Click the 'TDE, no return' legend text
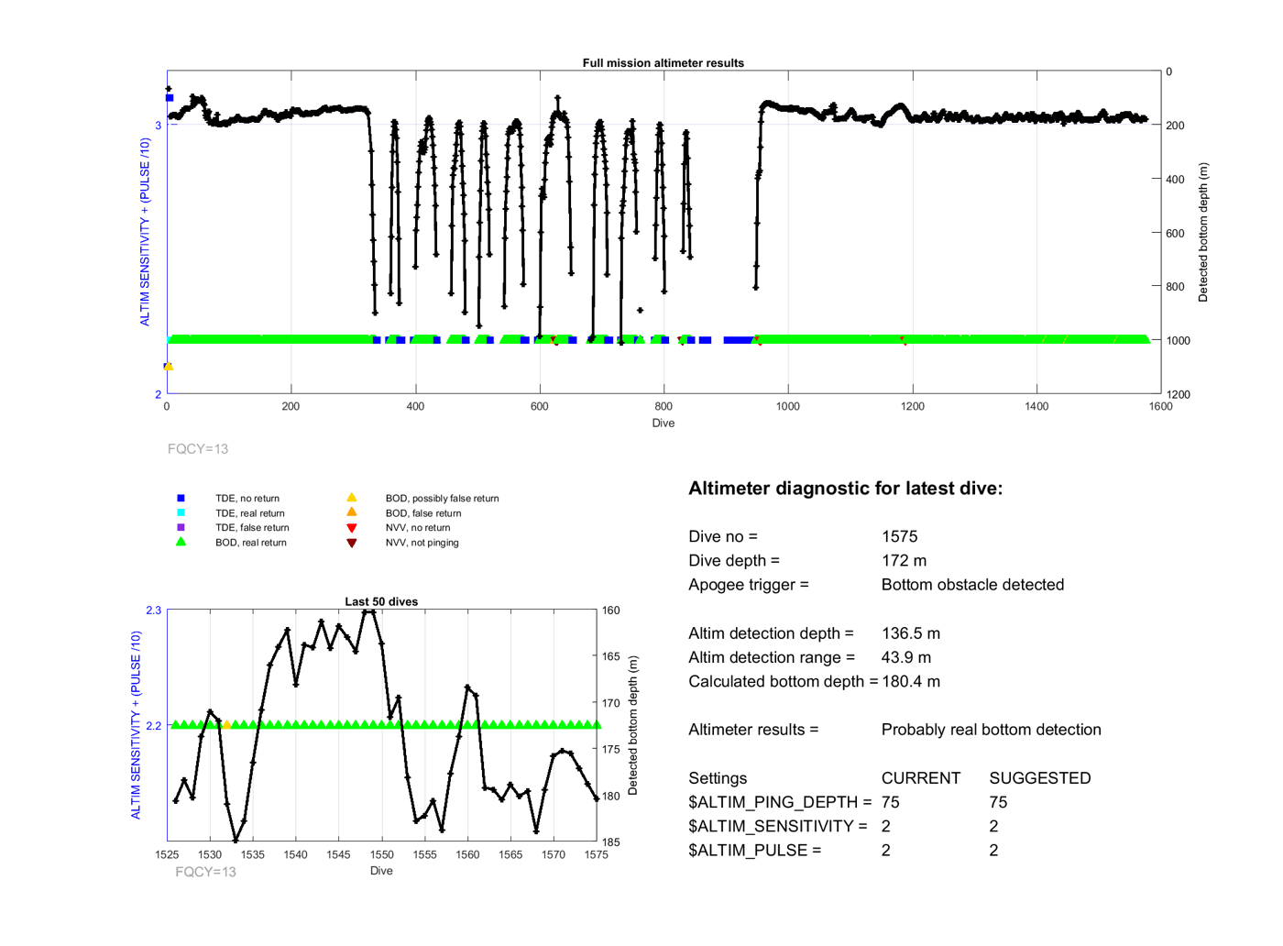Screen dimensions: 1283x946 point(247,499)
